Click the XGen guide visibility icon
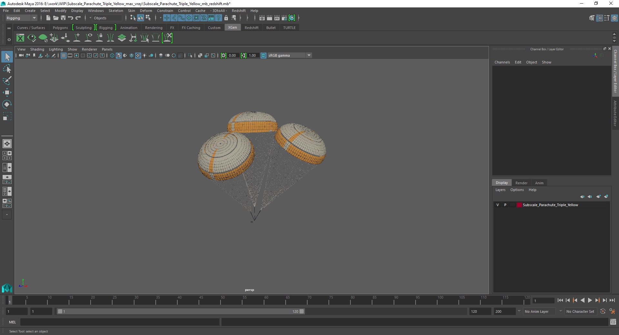This screenshot has height=335, width=619. [88, 38]
